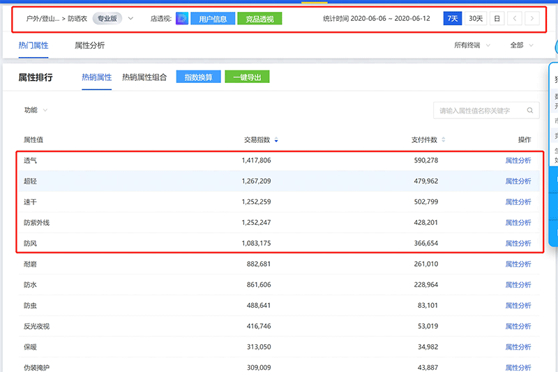Click the 指数换算 button
Screen dimensions: 558x372
[x=199, y=77]
